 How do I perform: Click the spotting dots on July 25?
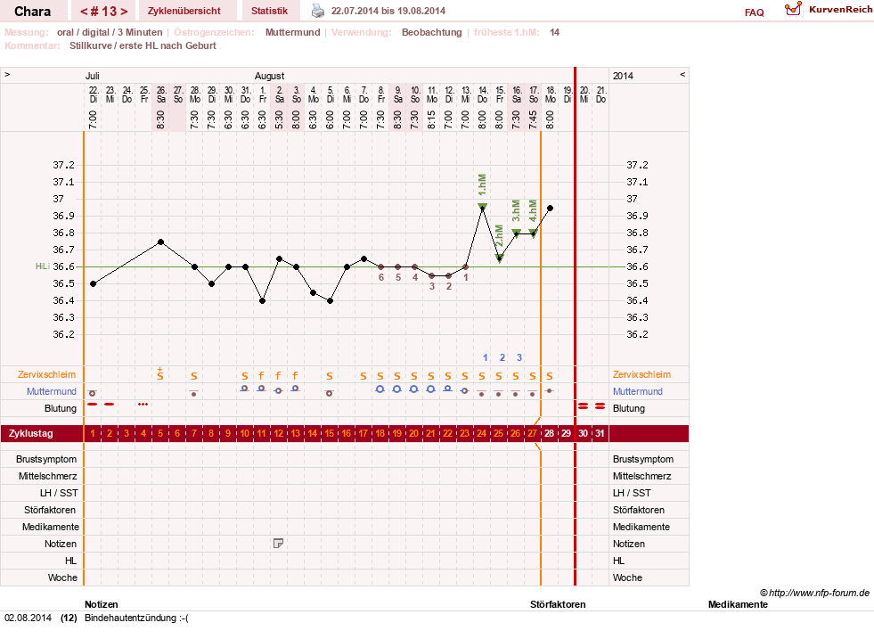143,405
